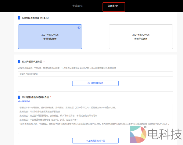Click the plus icon in 添加摄影作品
This screenshot has height=145, width=183.
point(89,83)
